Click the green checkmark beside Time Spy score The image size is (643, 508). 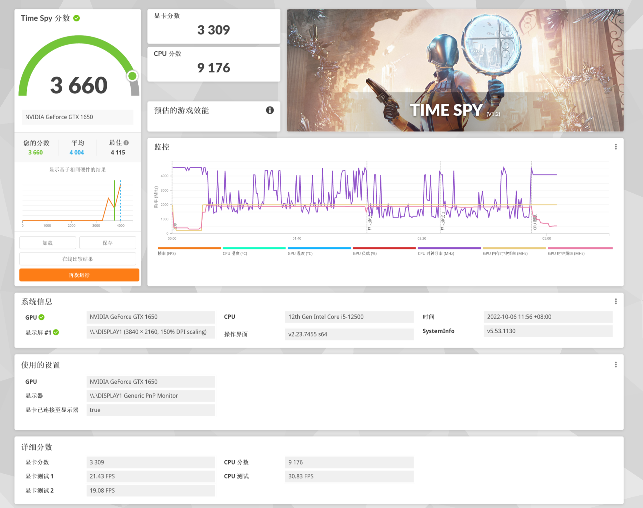76,18
